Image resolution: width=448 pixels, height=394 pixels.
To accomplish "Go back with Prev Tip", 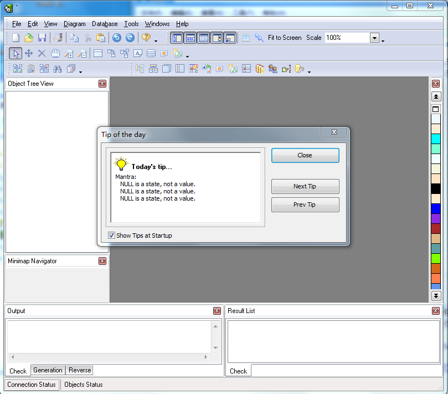I will coord(305,204).
